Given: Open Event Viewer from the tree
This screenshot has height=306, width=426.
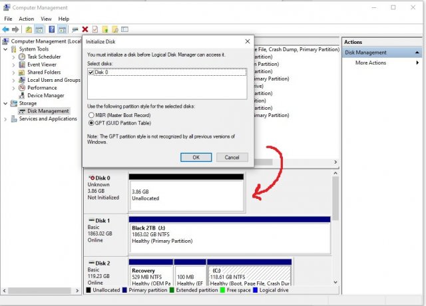Looking at the screenshot, I should (x=41, y=65).
